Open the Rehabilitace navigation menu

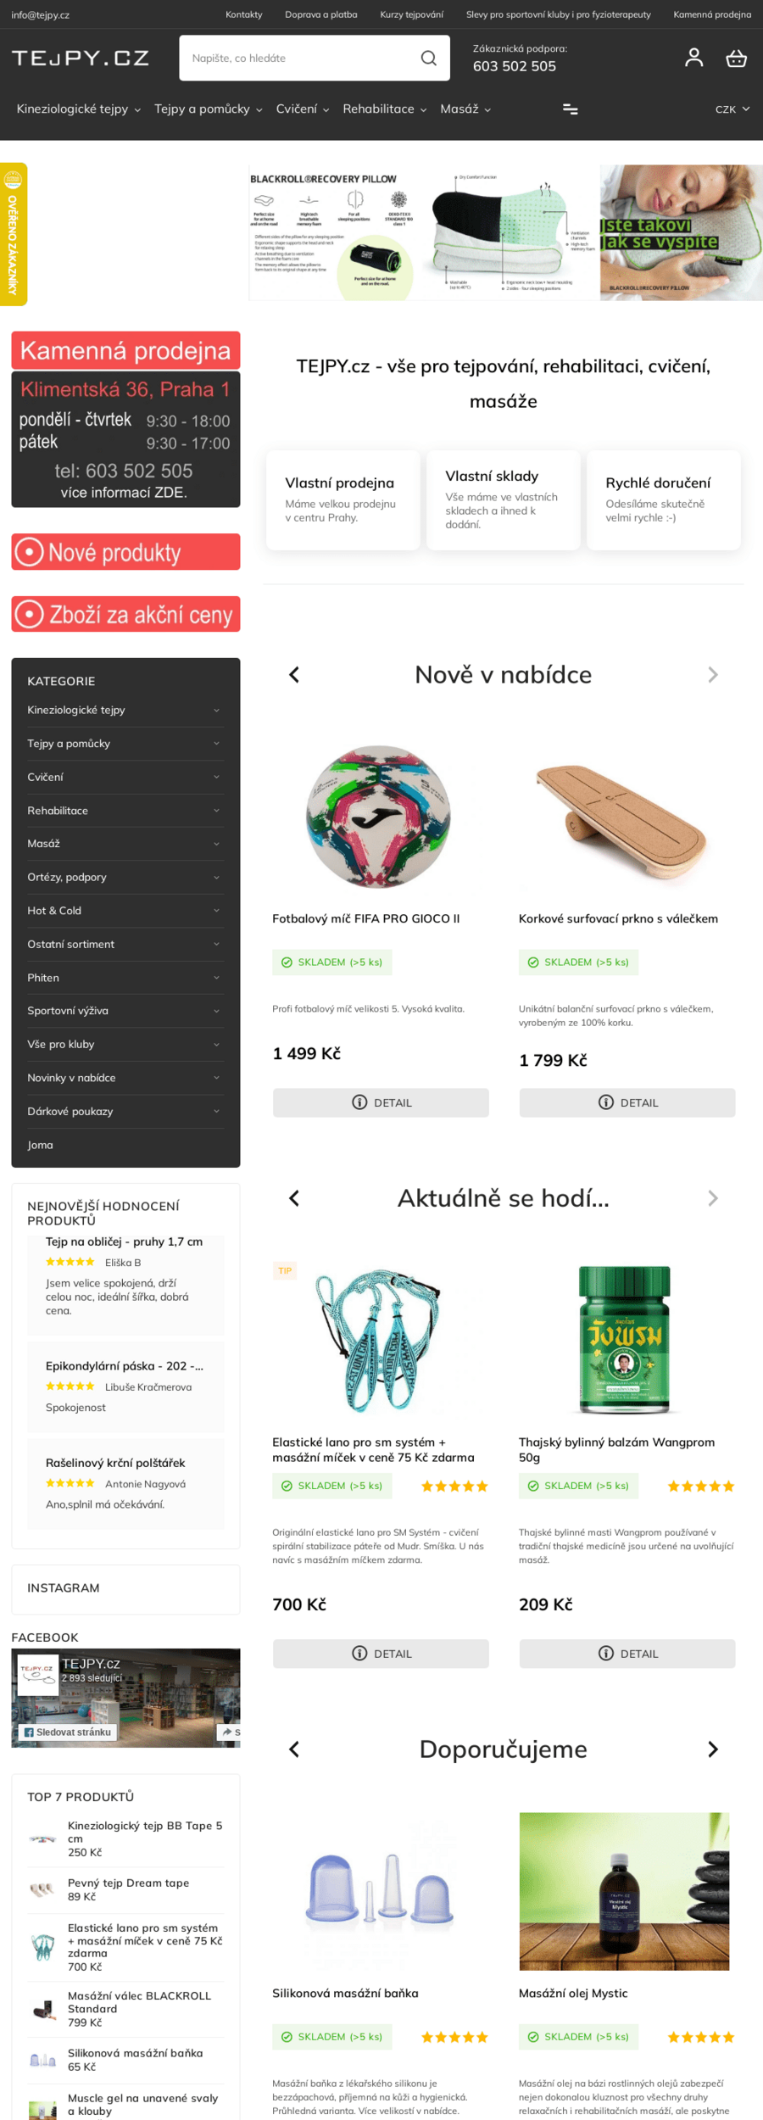385,109
